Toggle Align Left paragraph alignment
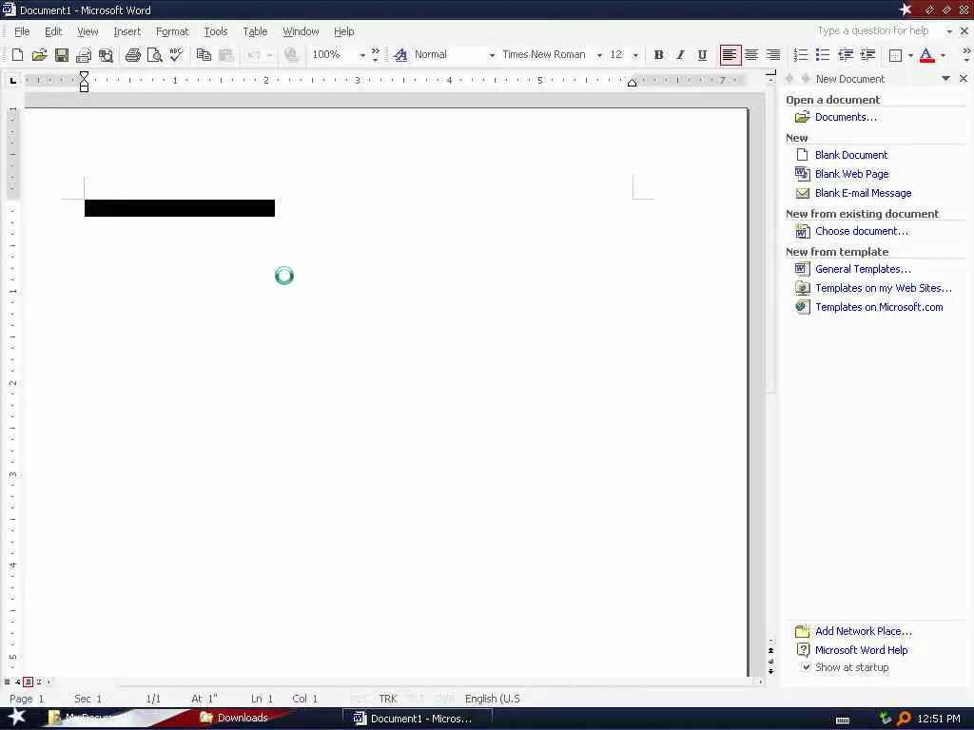This screenshot has height=730, width=974. click(x=730, y=55)
